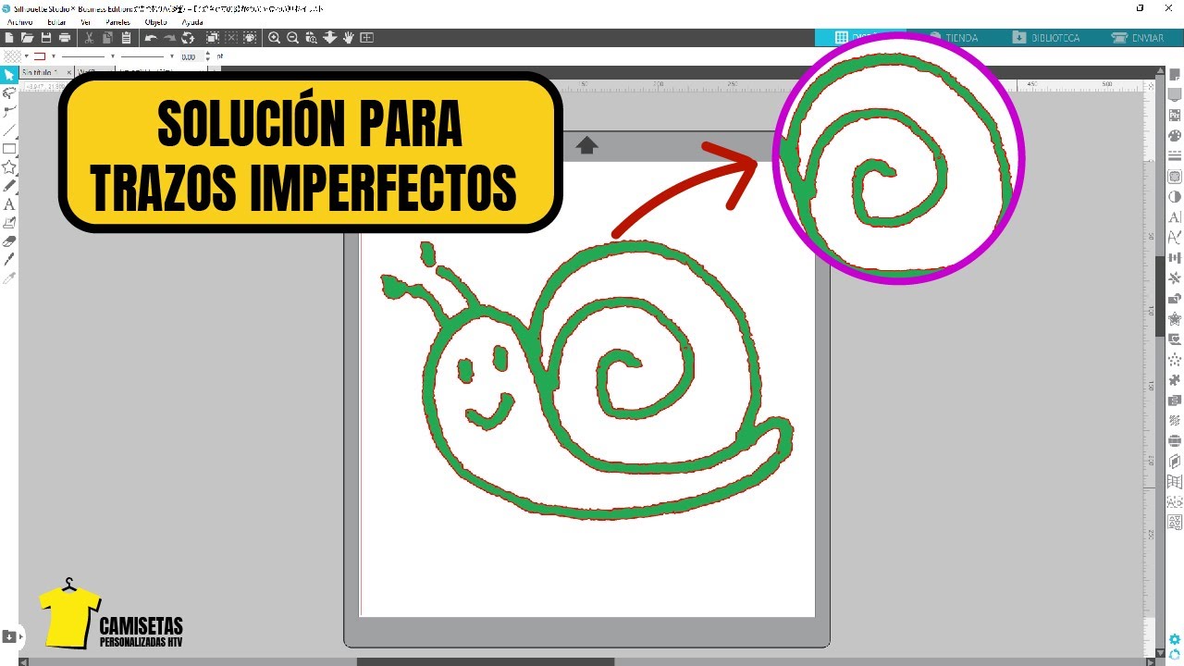Click the mat load arrow at top

(x=586, y=145)
